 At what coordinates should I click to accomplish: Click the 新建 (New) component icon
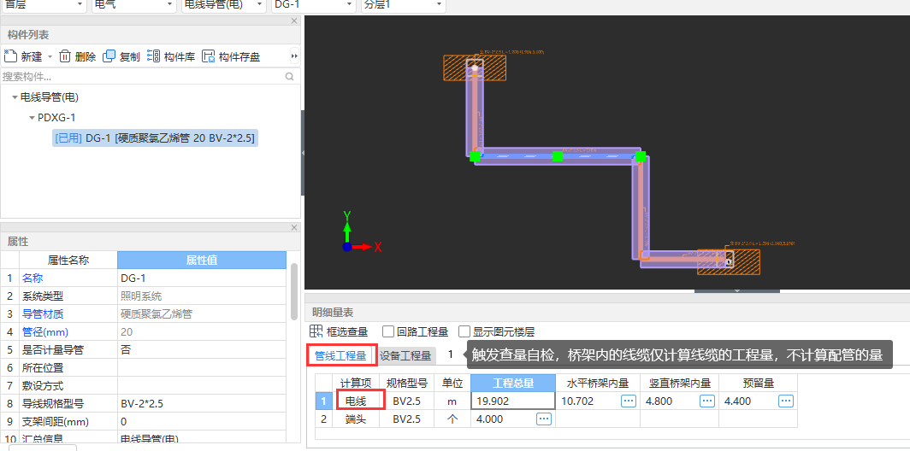point(10,56)
